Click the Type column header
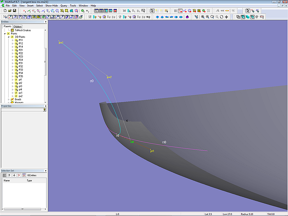Screen dimensions: 288x216 [29, 180]
